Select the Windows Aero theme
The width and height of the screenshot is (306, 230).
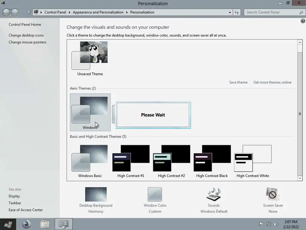pyautogui.click(x=90, y=112)
